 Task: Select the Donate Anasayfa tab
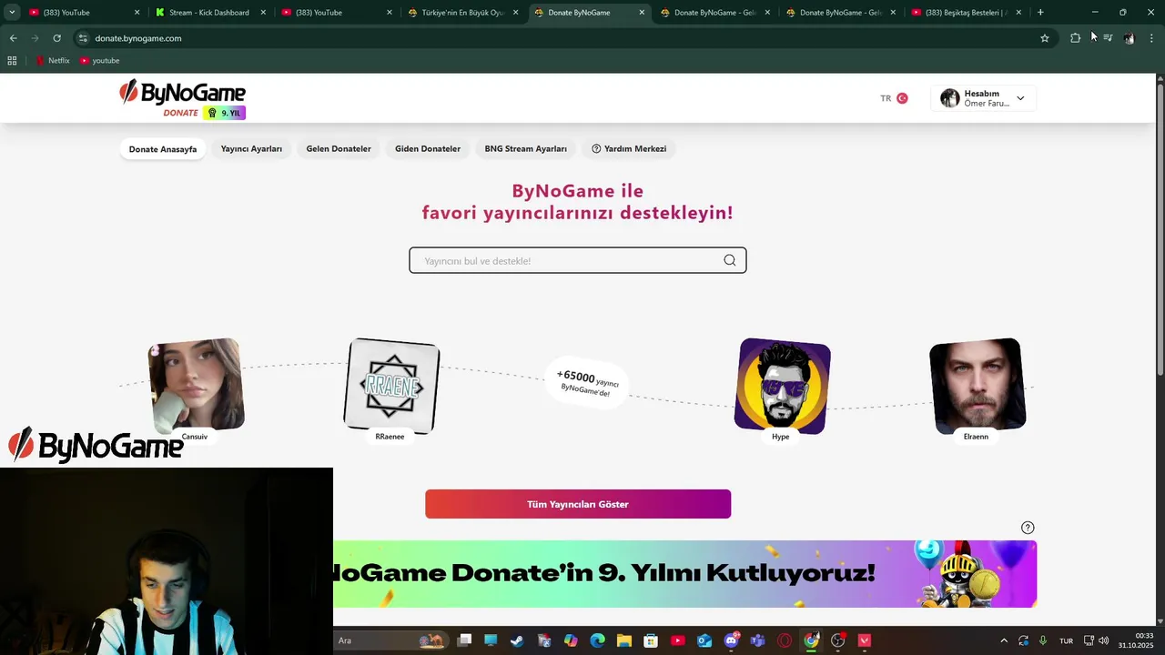pos(163,148)
